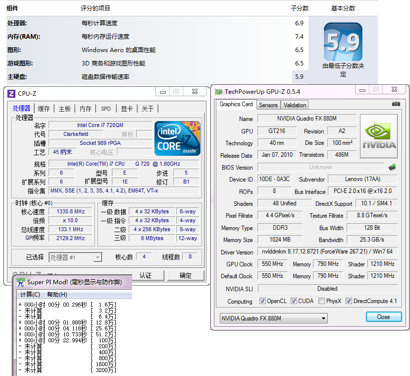Click the Bandwidth 25.3 GB/s field
This screenshot has width=410, height=376.
(x=372, y=240)
